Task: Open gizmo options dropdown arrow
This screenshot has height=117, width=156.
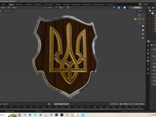Action: (x=121, y=7)
